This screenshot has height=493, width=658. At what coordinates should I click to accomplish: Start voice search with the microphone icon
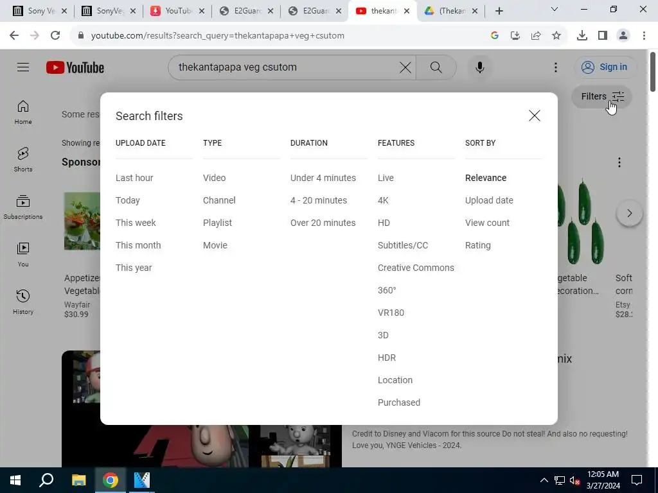coord(479,67)
